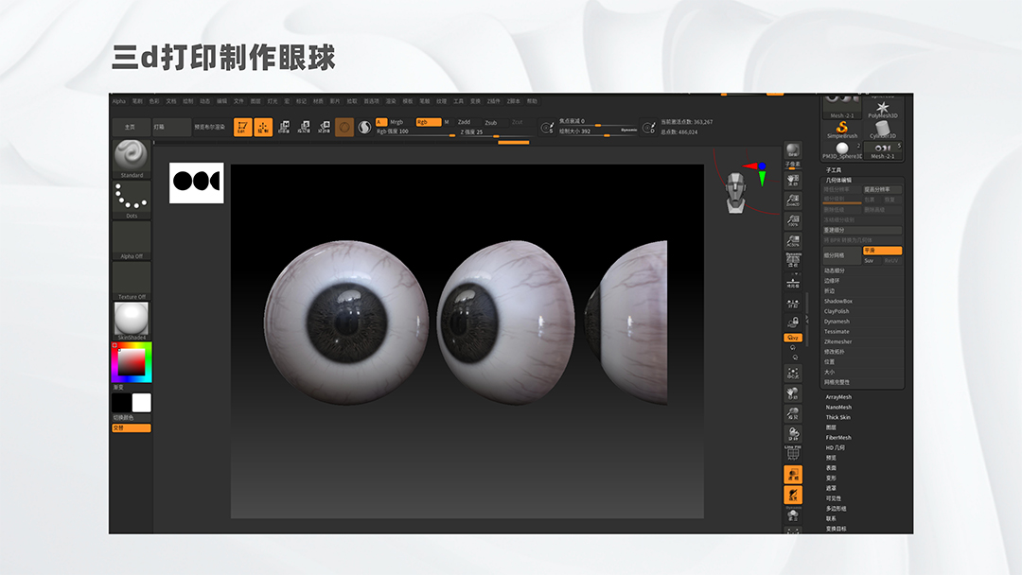1022x575 pixels.
Task: Activate the orange Edit mode button
Action: tap(242, 127)
